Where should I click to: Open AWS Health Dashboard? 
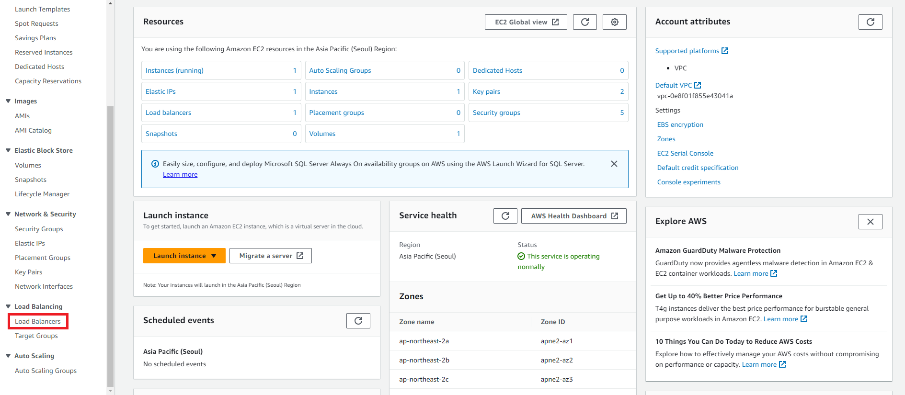[x=574, y=216]
